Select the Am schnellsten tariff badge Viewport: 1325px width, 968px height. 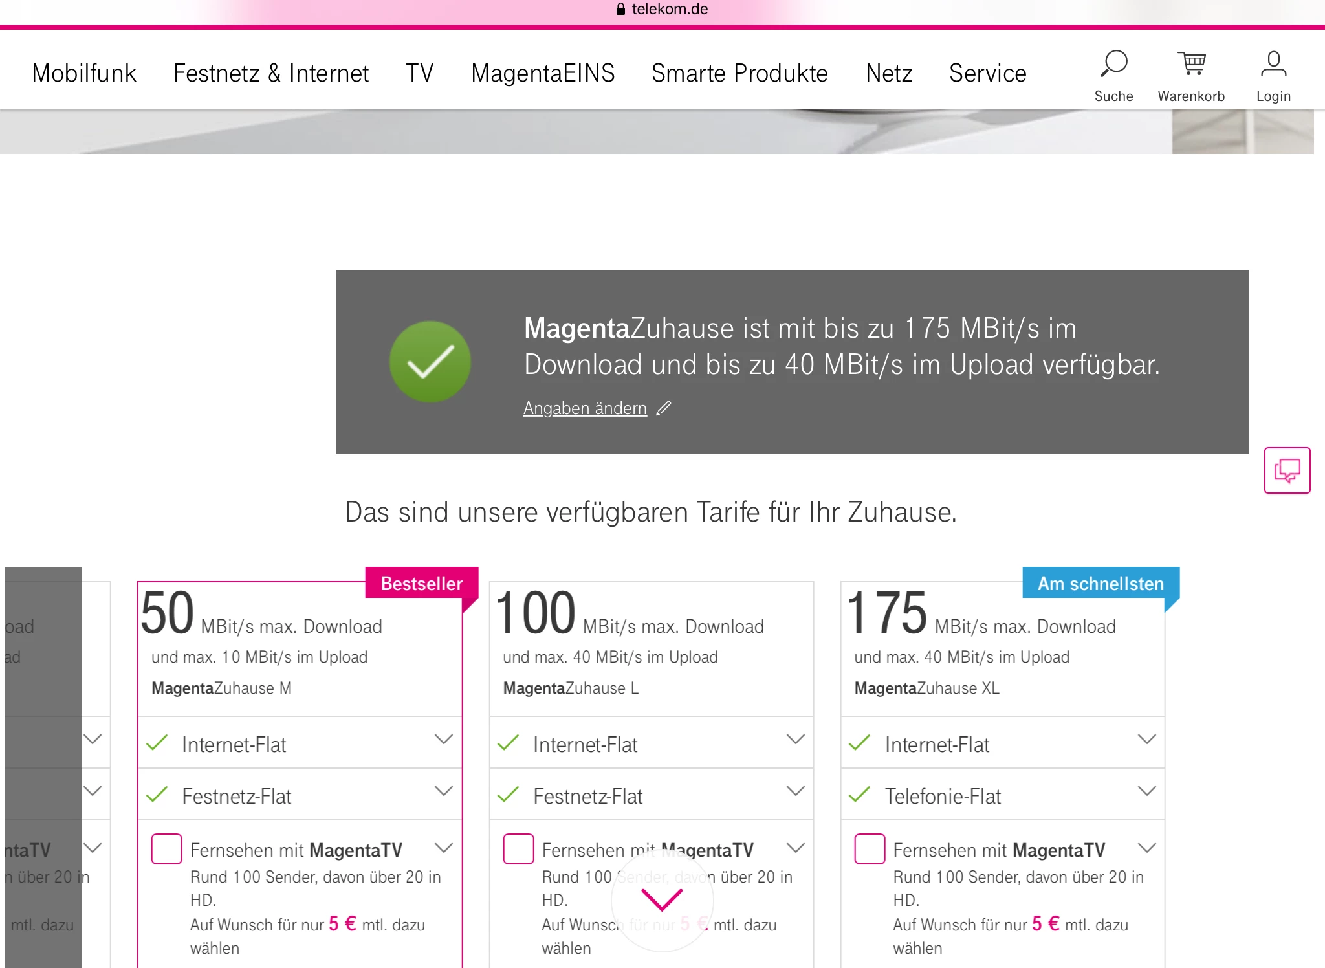tap(1101, 583)
